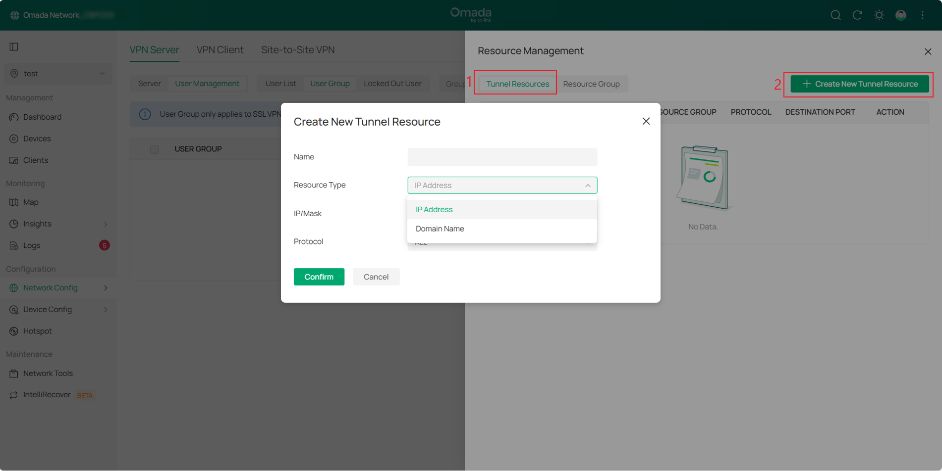This screenshot has width=942, height=471.
Task: Toggle the select-all User Group checkbox
Action: 154,149
